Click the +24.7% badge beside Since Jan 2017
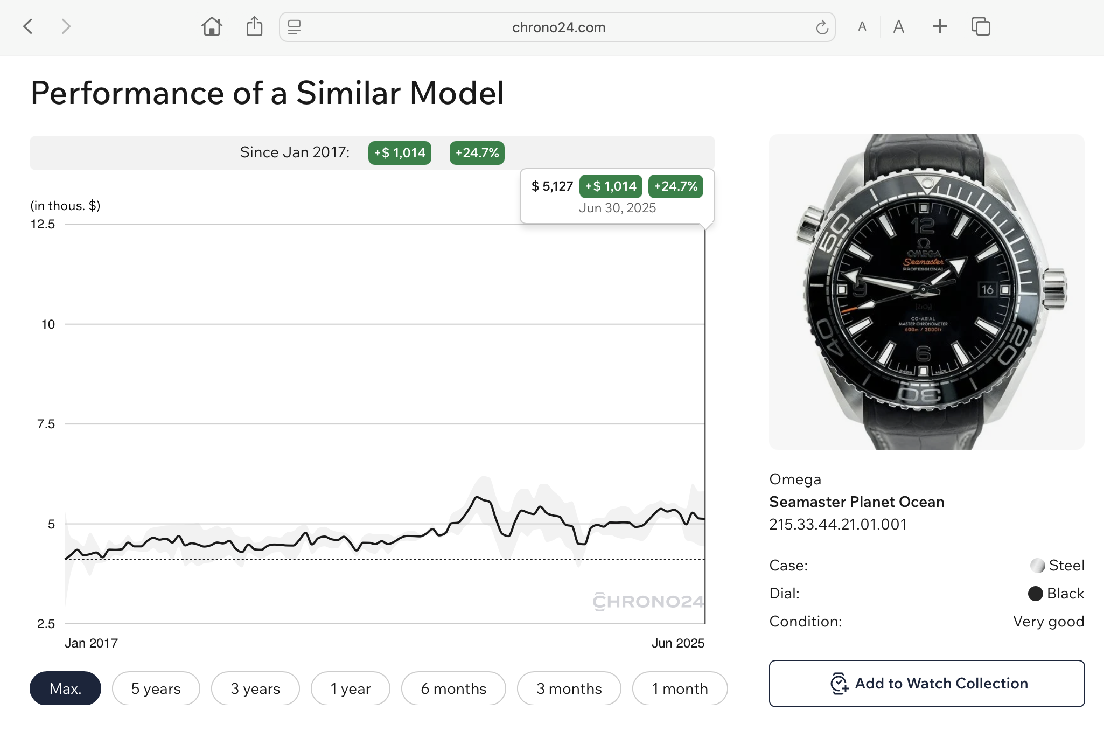This screenshot has width=1104, height=738. [477, 153]
